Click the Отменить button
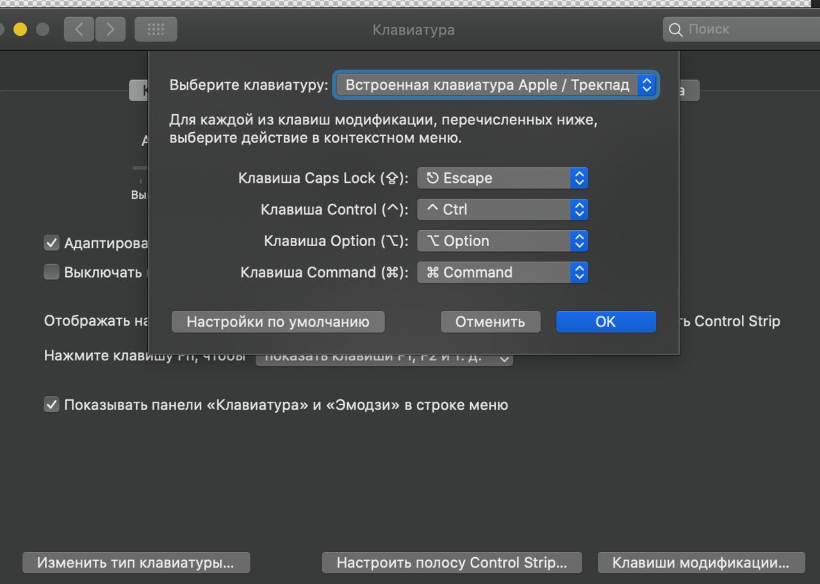Screen dimensions: 820x584 tap(490, 322)
